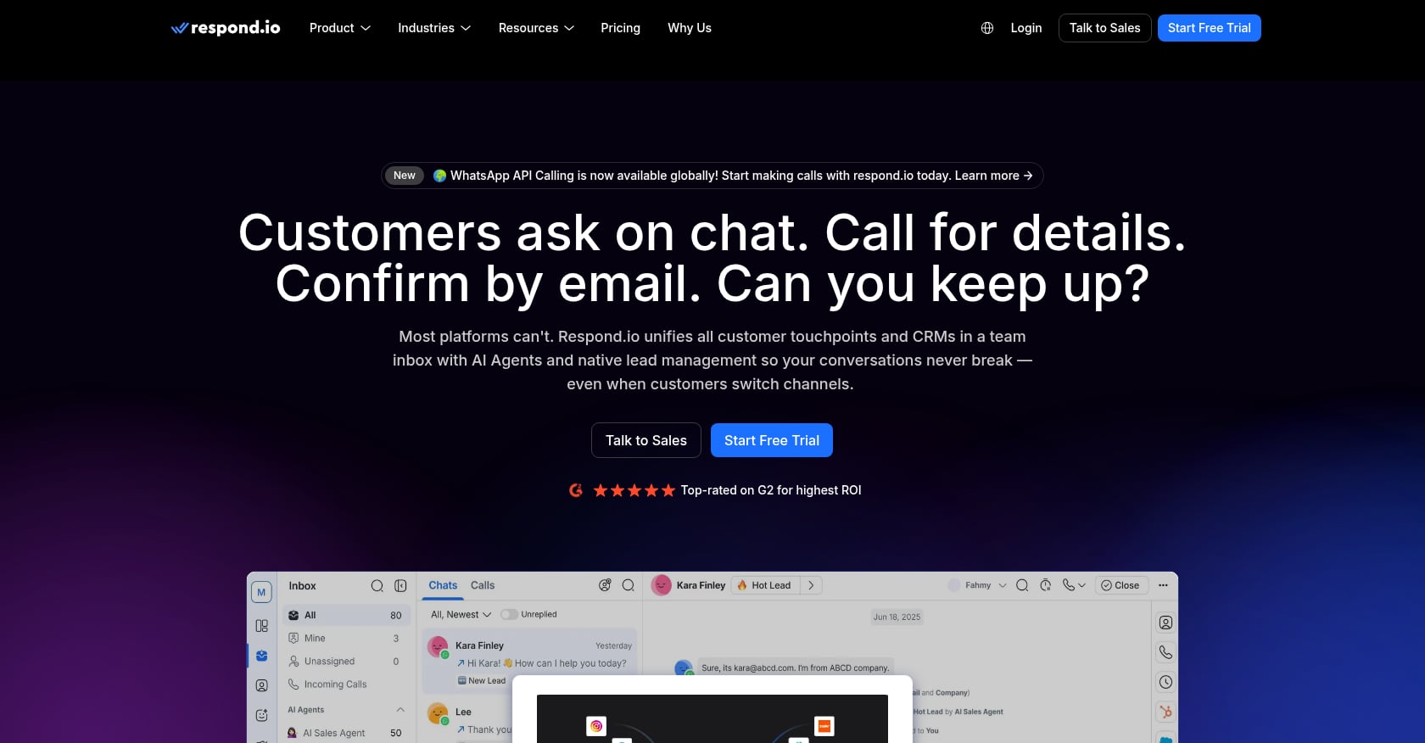The width and height of the screenshot is (1425, 743).
Task: Open the contacts sidebar icon
Action: click(261, 685)
